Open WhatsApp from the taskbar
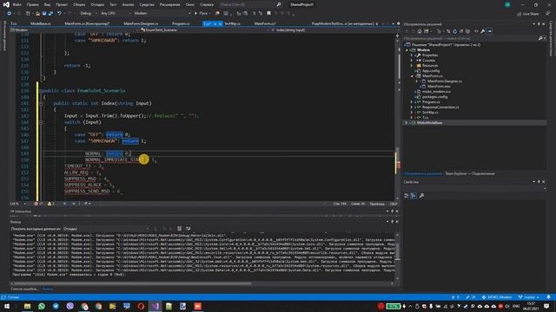556x312 pixels. click(x=42, y=306)
